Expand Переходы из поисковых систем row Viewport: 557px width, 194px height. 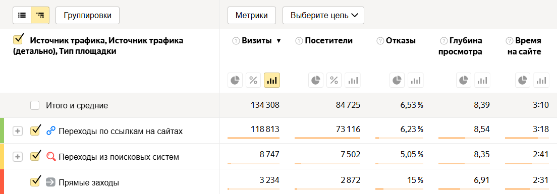[x=17, y=156]
